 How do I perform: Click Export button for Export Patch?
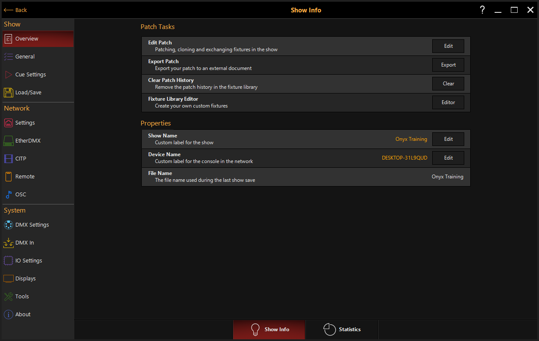coord(448,65)
